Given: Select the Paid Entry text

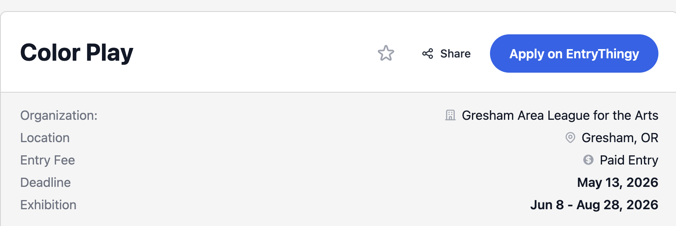Looking at the screenshot, I should tap(629, 160).
